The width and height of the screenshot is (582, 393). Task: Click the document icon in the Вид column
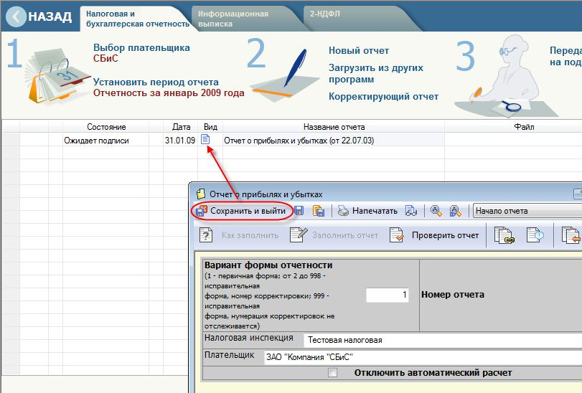coord(205,139)
